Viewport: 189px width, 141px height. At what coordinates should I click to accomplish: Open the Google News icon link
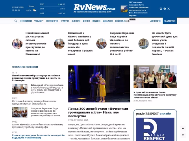click(161, 9)
